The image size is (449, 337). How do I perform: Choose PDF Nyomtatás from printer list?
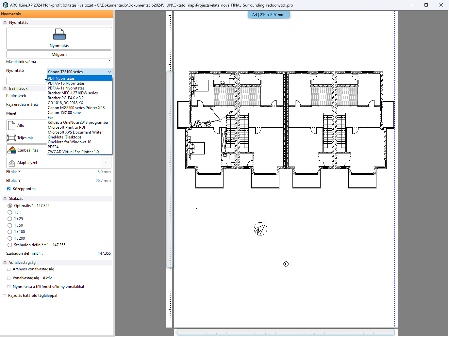[61, 78]
